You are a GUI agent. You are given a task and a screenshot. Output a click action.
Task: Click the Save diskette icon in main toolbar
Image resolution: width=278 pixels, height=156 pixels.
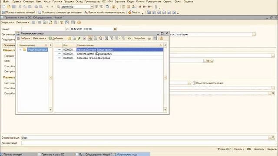coord(13,7)
